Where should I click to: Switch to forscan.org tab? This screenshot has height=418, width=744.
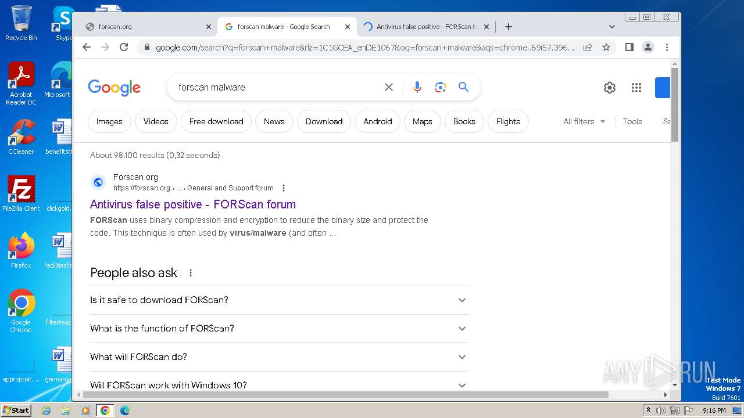click(145, 27)
